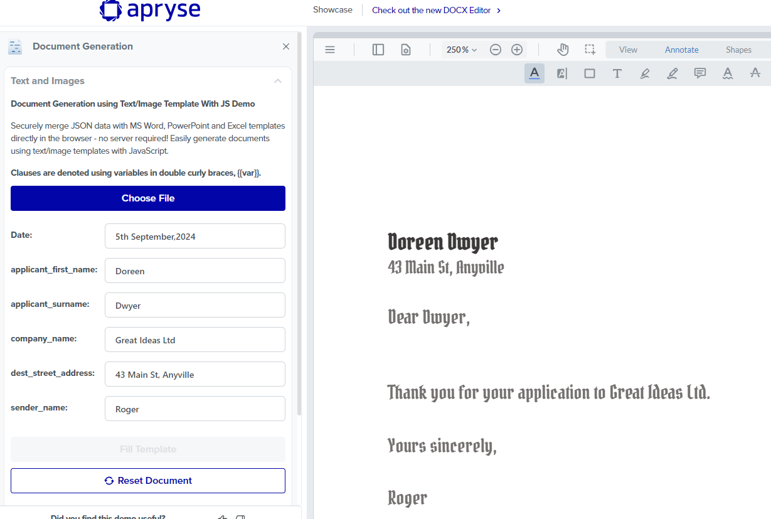
Task: Activate the marquee zoom selection tool
Action: pos(590,49)
